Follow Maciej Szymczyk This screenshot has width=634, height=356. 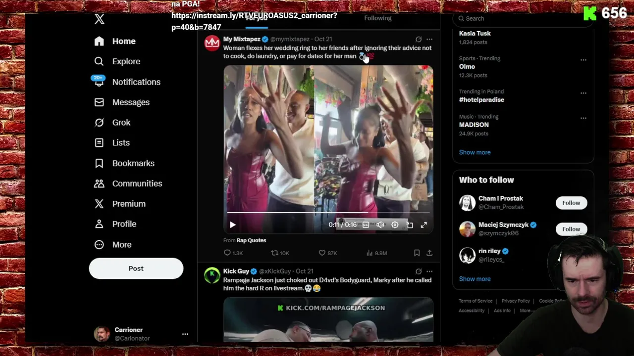(571, 229)
